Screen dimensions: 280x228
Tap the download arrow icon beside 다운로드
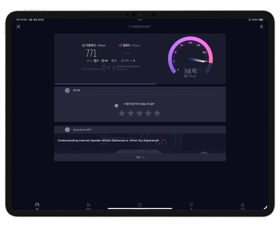[83, 45]
